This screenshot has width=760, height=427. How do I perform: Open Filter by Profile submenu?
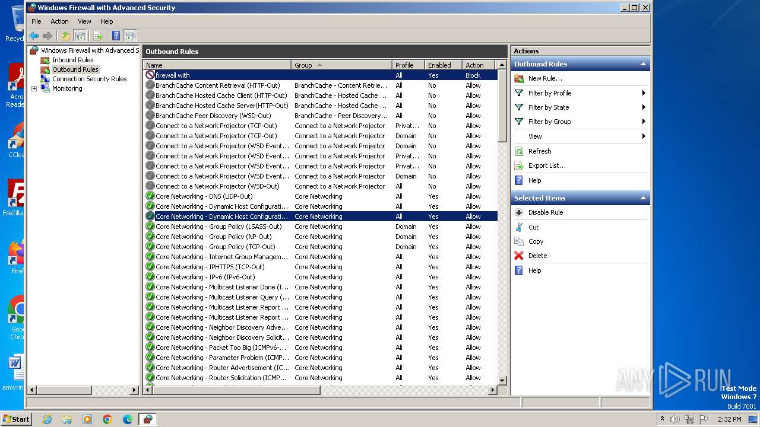[x=580, y=93]
